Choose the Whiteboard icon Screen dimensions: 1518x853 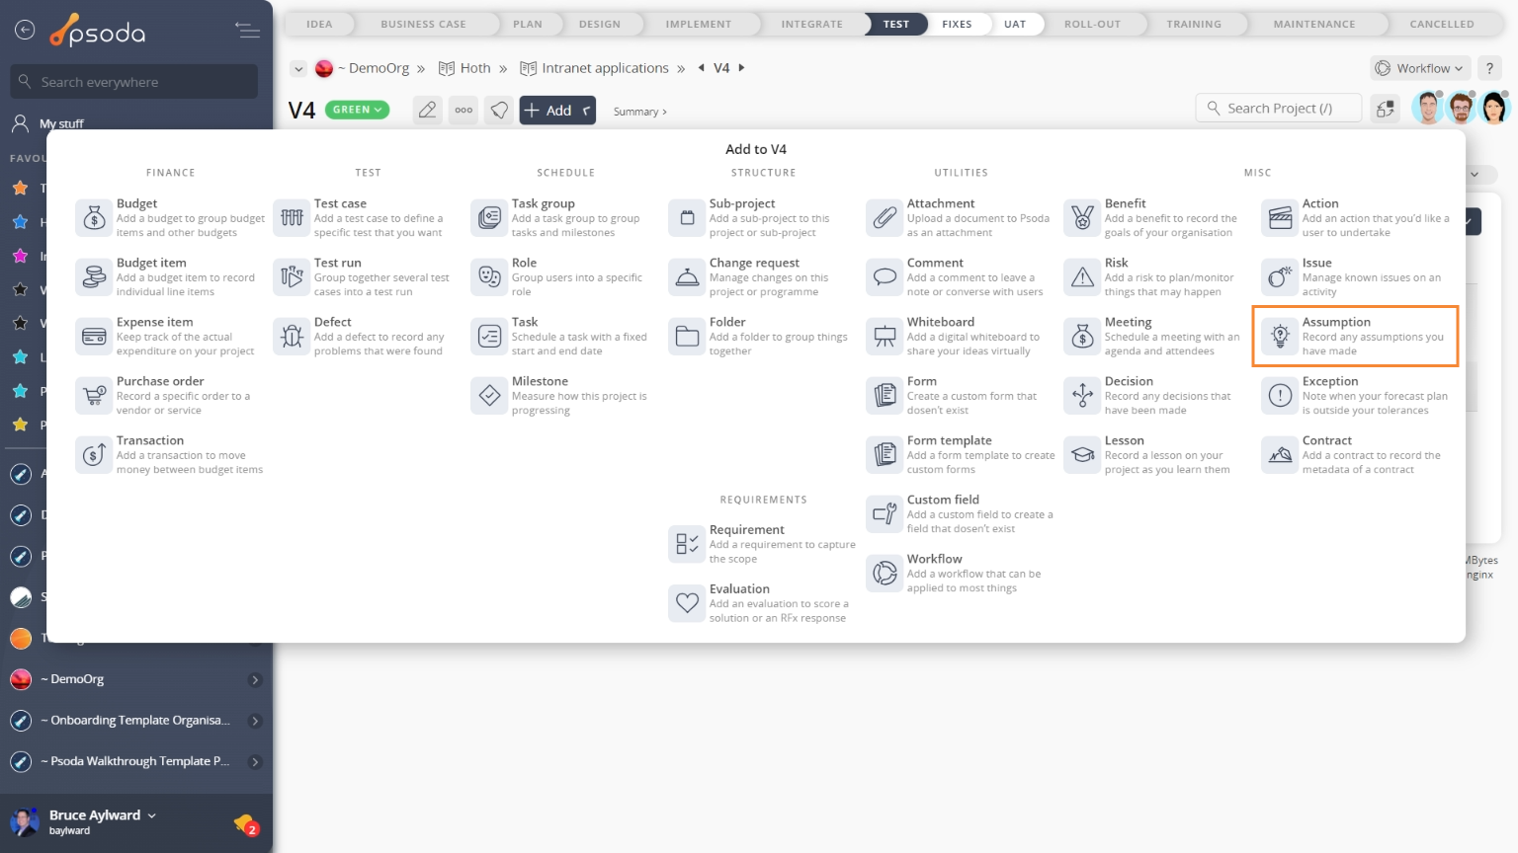pos(885,337)
